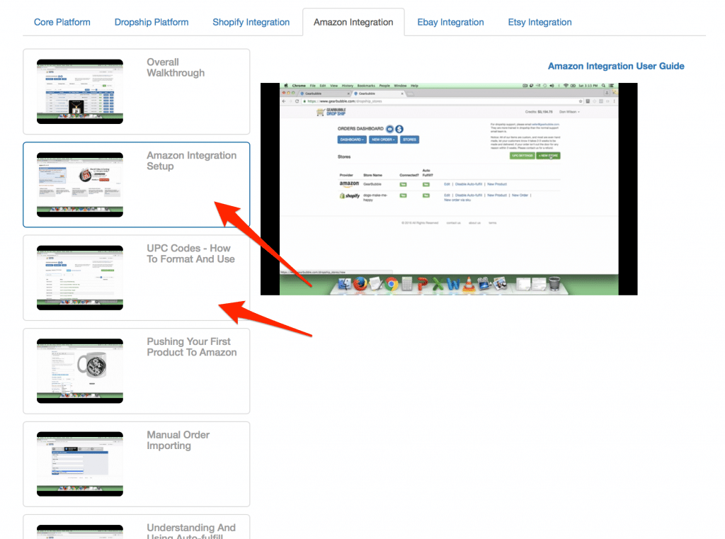Image resolution: width=725 pixels, height=539 pixels.
Task: Switch to the Shopify Integration tab
Action: coord(251,22)
